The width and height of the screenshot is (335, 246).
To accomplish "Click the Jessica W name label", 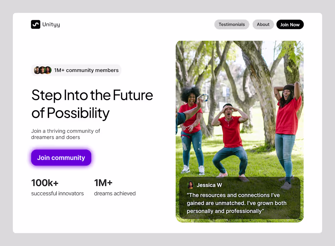I will pyautogui.click(x=209, y=185).
